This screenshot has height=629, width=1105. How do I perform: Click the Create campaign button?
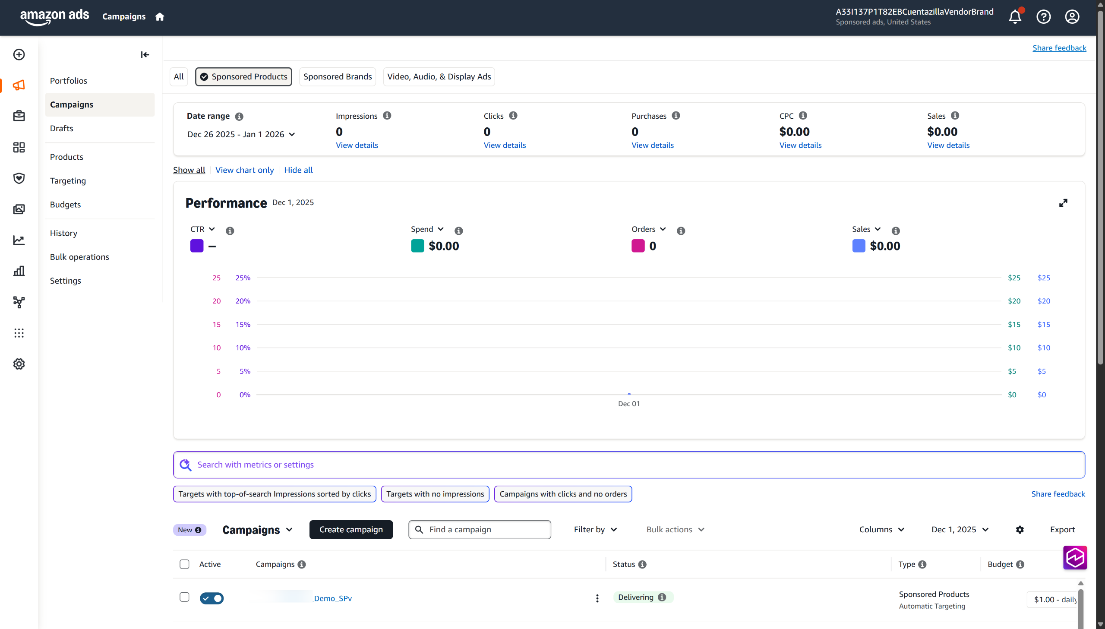(x=350, y=530)
